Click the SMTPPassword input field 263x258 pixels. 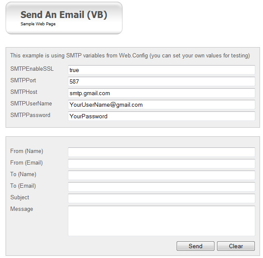[x=162, y=116]
